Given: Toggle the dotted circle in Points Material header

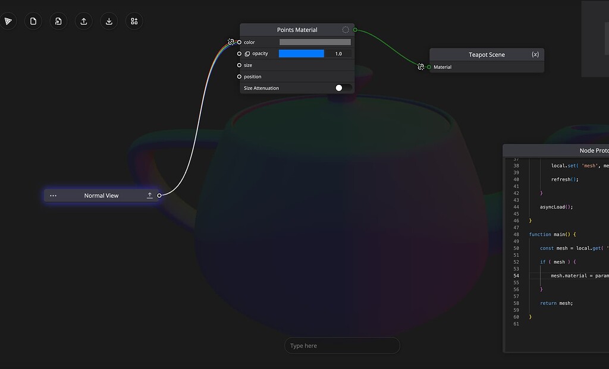Looking at the screenshot, I should (346, 29).
